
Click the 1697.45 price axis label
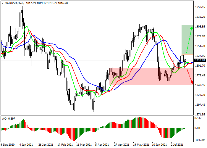coord(200,105)
